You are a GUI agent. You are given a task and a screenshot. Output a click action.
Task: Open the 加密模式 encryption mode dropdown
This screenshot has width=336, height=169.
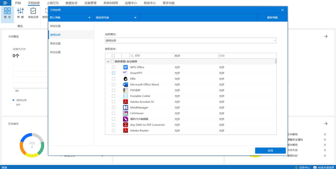pos(191,41)
